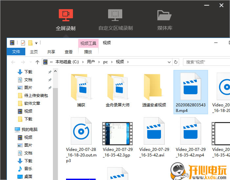This screenshot has height=180, width=230.
Task: Open the 媒体库 media library icon
Action: point(165,15)
